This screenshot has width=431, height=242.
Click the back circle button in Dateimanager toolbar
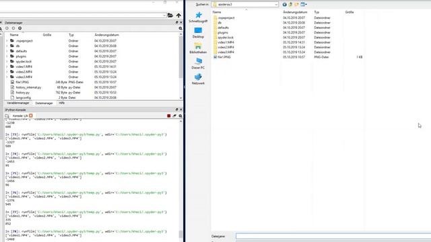click(x=7, y=28)
